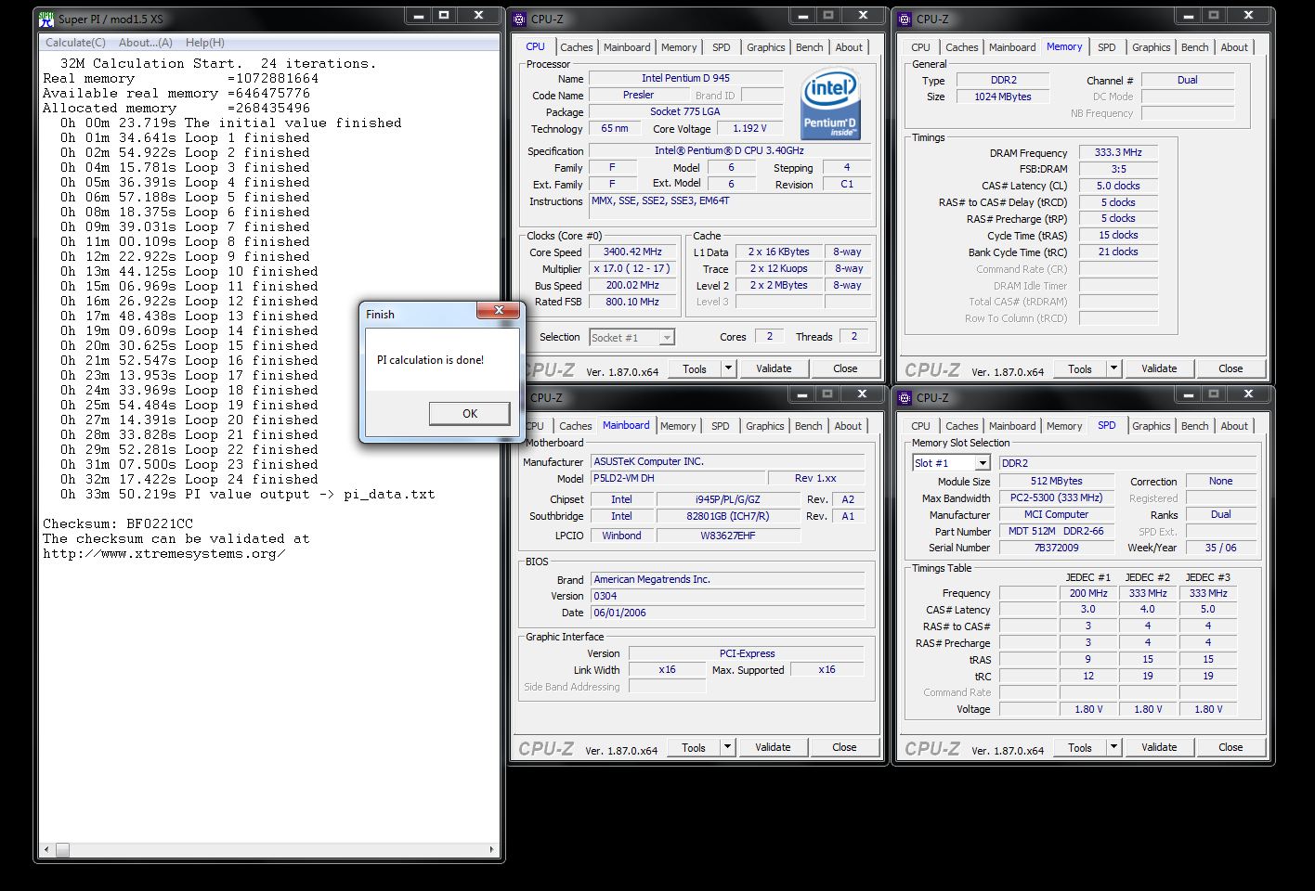
Task: Click Week/Year 35 / 06 value
Action: tap(1220, 548)
